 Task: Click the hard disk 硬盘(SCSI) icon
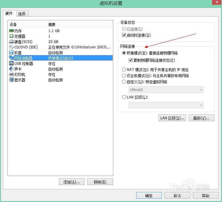tap(11, 41)
